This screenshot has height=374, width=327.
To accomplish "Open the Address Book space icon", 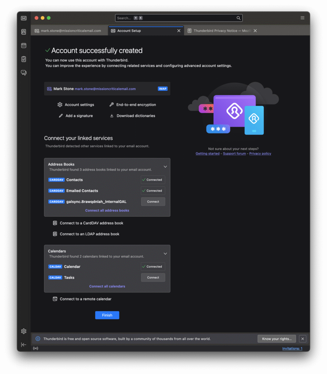I will tap(24, 32).
